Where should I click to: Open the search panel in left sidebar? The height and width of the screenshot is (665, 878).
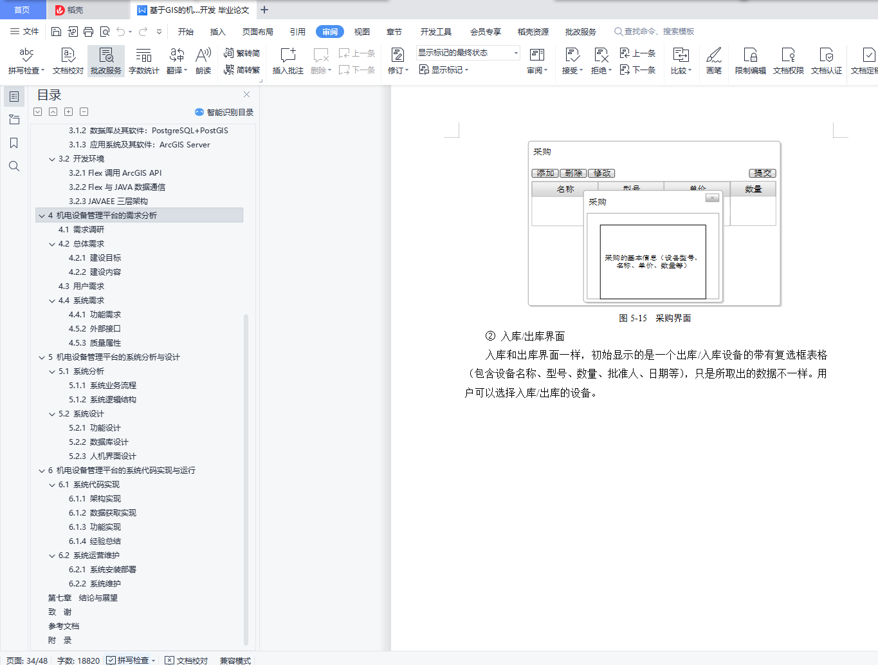(x=14, y=166)
